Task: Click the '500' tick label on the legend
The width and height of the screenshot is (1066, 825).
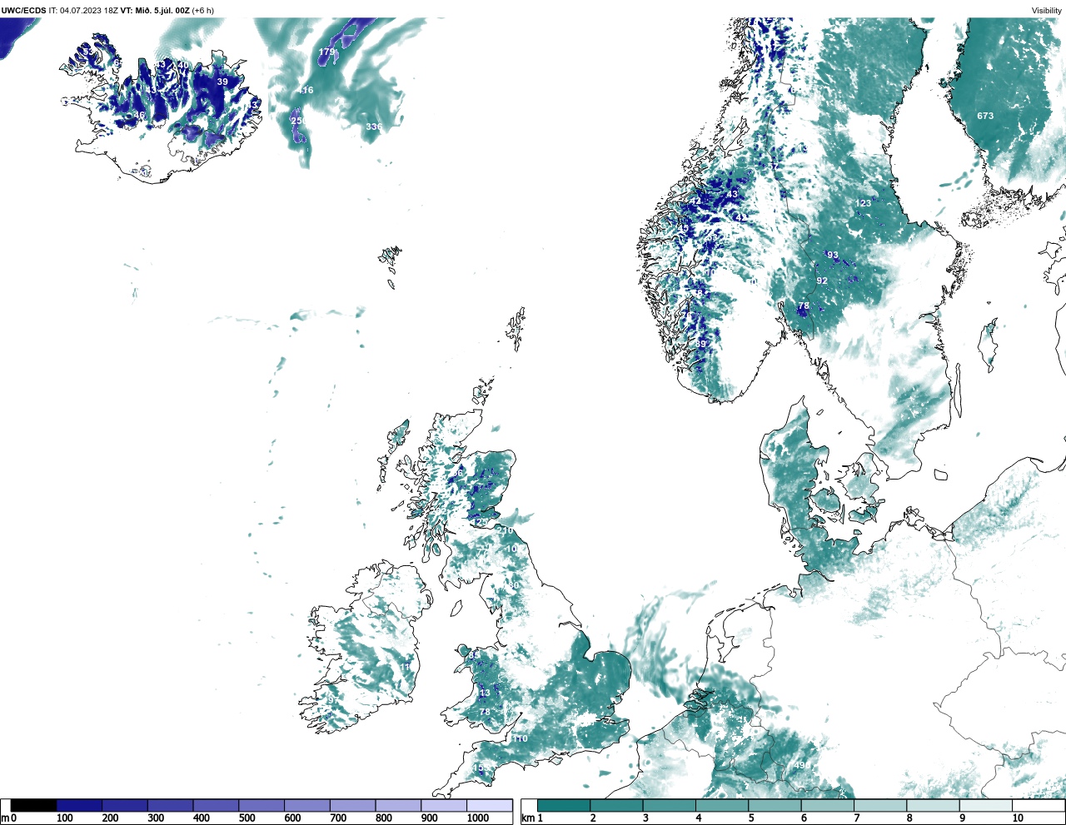Action: tap(247, 818)
